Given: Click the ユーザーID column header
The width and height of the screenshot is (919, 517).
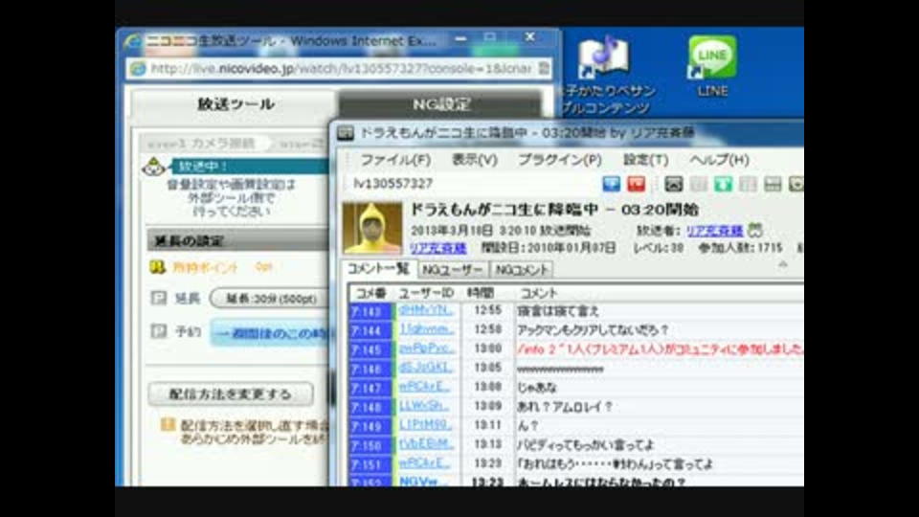Looking at the screenshot, I should [427, 293].
